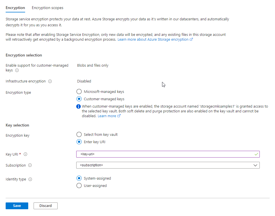
Task: Select the Customer-managed keys radio button
Action: click(x=79, y=99)
